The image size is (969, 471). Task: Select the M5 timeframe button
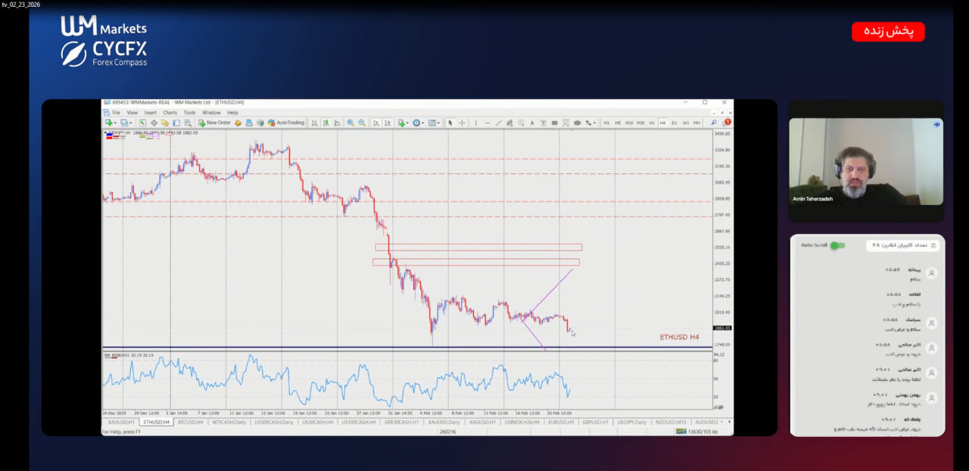tap(618, 123)
